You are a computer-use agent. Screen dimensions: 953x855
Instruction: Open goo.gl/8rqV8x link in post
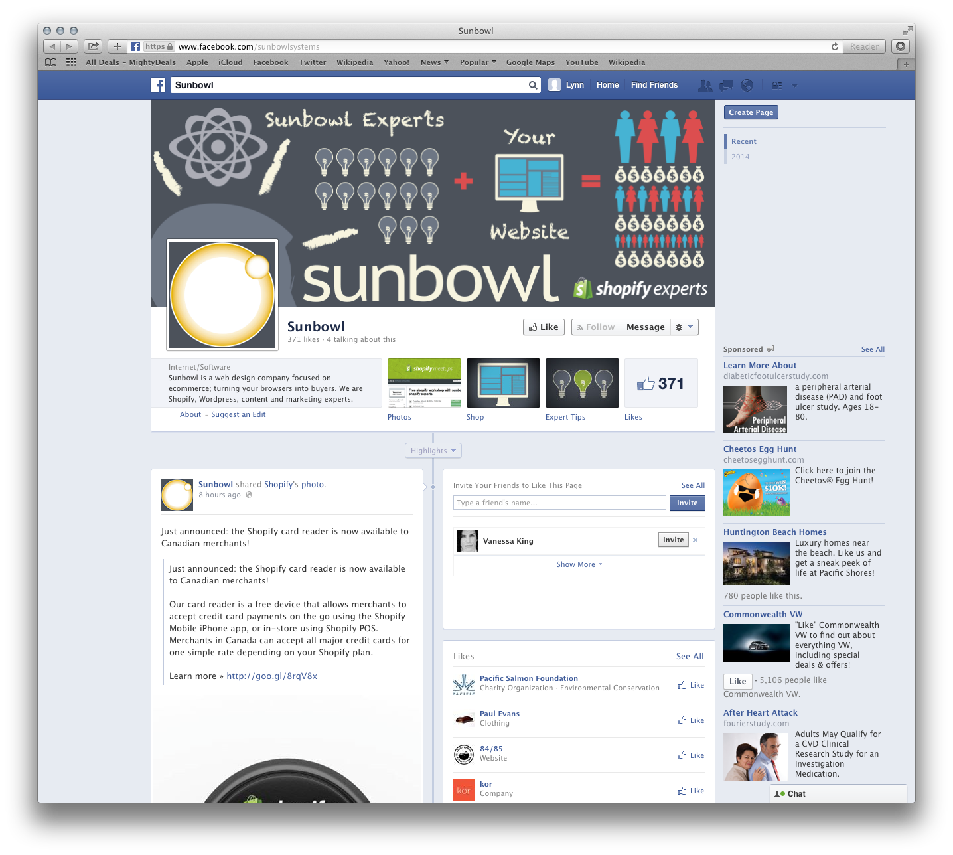[272, 676]
